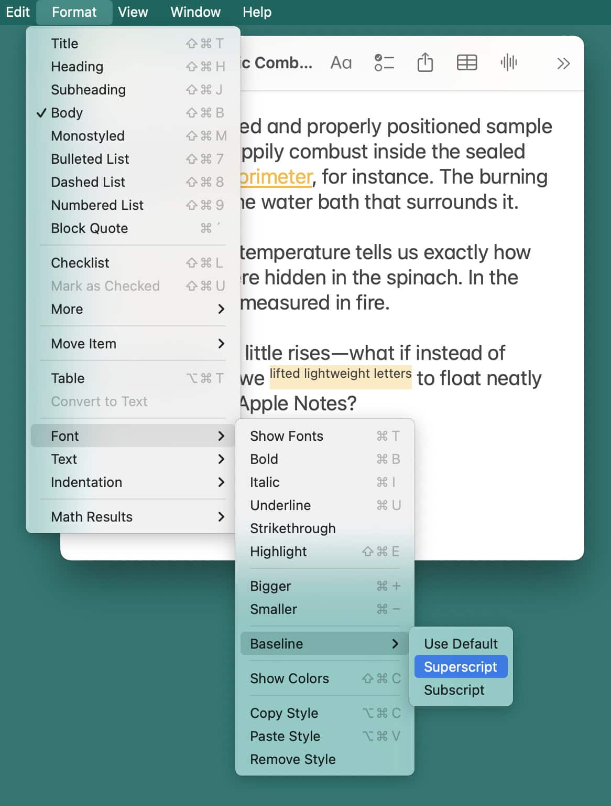The height and width of the screenshot is (806, 611).
Task: Select the checked Body paragraph style
Action: pos(67,113)
